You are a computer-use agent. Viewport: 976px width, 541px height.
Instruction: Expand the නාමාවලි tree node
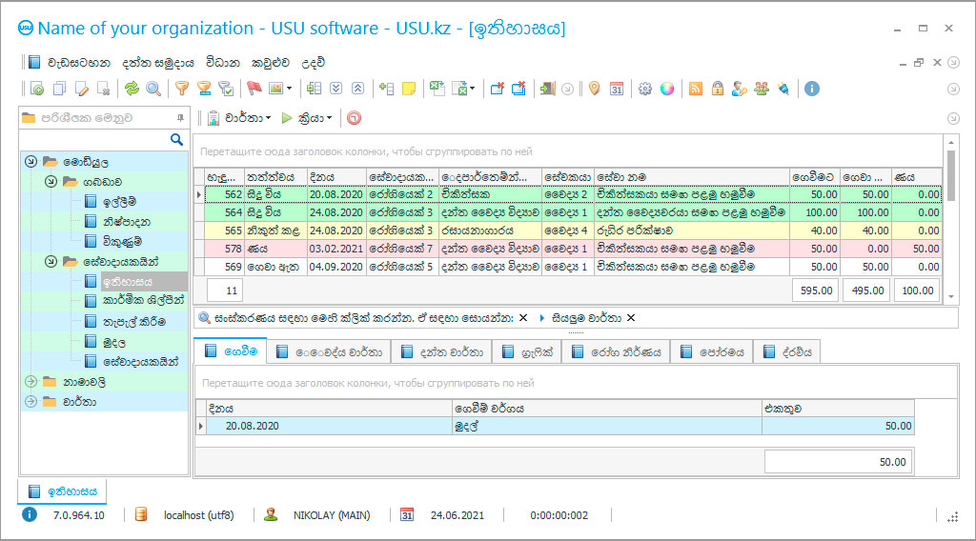(x=30, y=382)
